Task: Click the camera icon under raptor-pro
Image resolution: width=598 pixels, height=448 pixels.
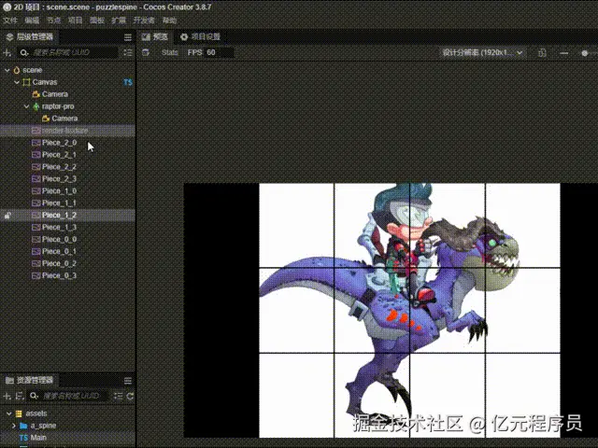Action: [46, 119]
